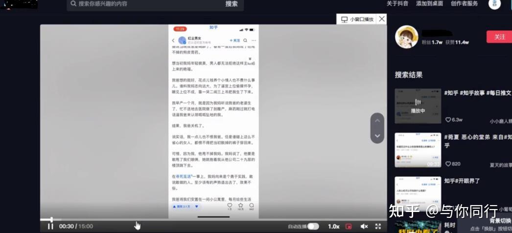Click the 小窗口播放 mini-window button
512x233 pixels.
(356, 19)
